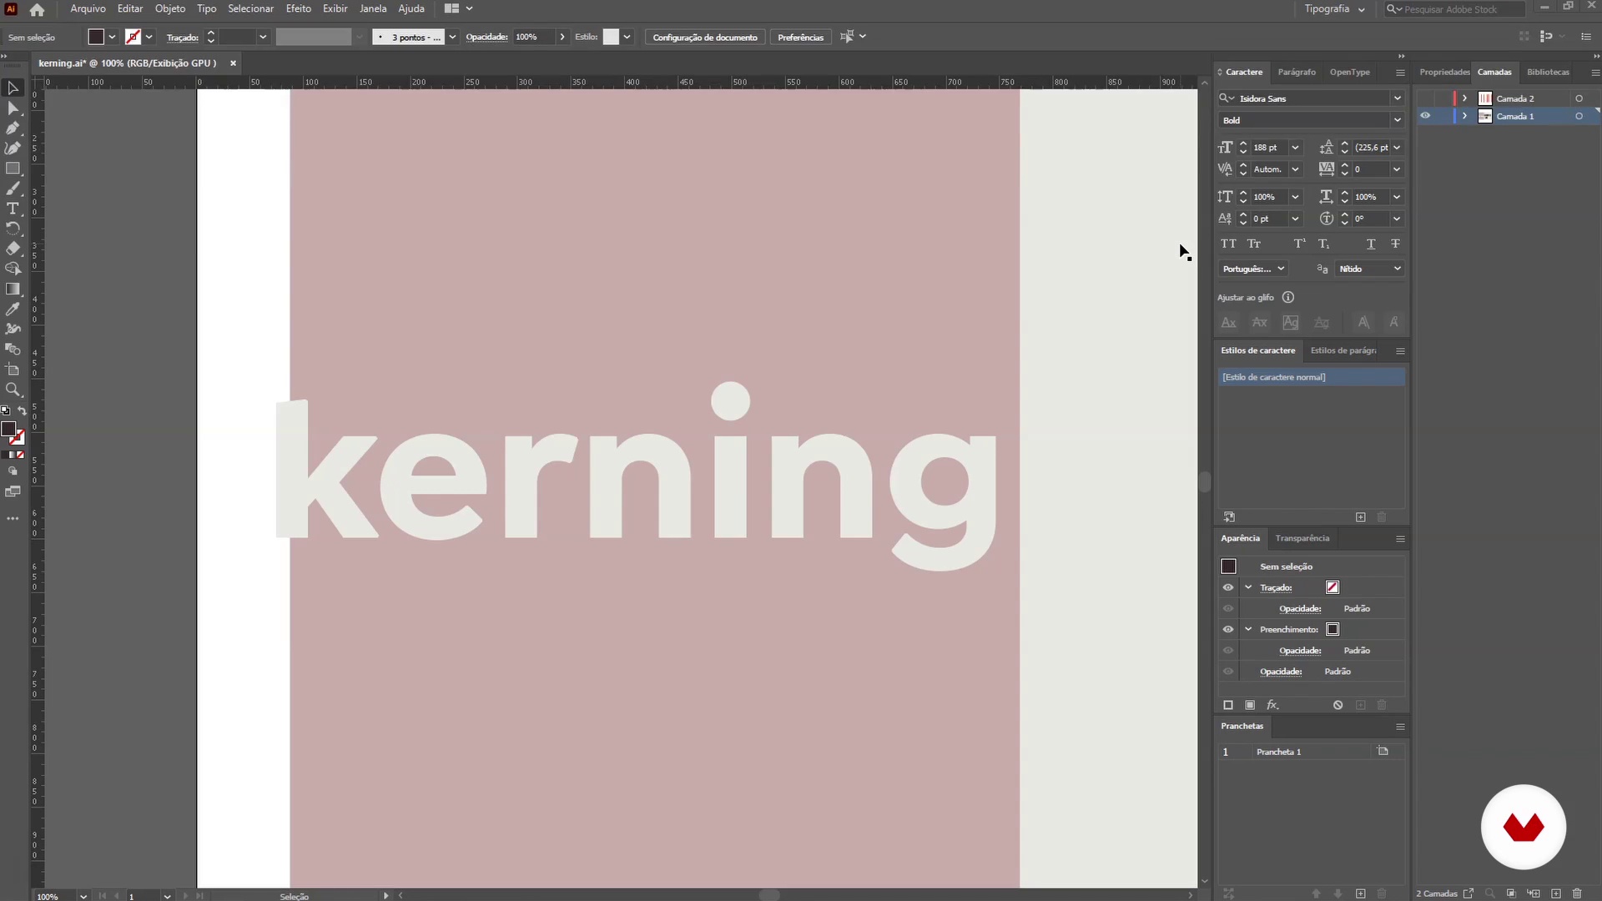Select the Eyedropper tool

coord(13,309)
